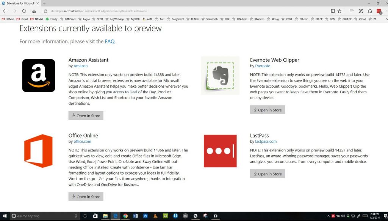
Task: Click the Office Online heading
Action: (x=83, y=135)
